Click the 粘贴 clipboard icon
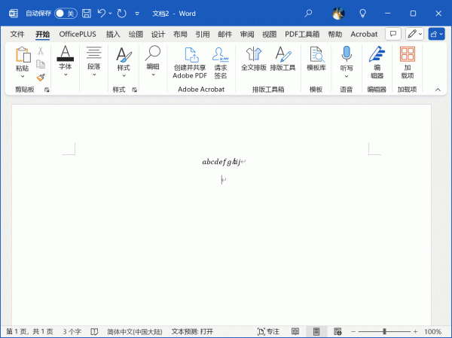This screenshot has width=452, height=338. 23,55
